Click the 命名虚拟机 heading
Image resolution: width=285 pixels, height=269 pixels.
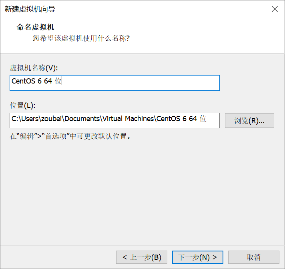click(x=36, y=27)
